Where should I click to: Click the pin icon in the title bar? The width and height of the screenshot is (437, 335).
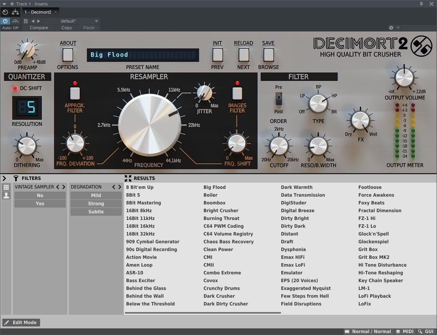coord(421,4)
